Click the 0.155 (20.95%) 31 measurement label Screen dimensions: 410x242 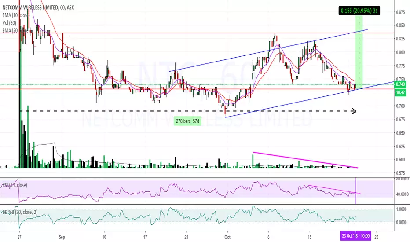coord(359,11)
